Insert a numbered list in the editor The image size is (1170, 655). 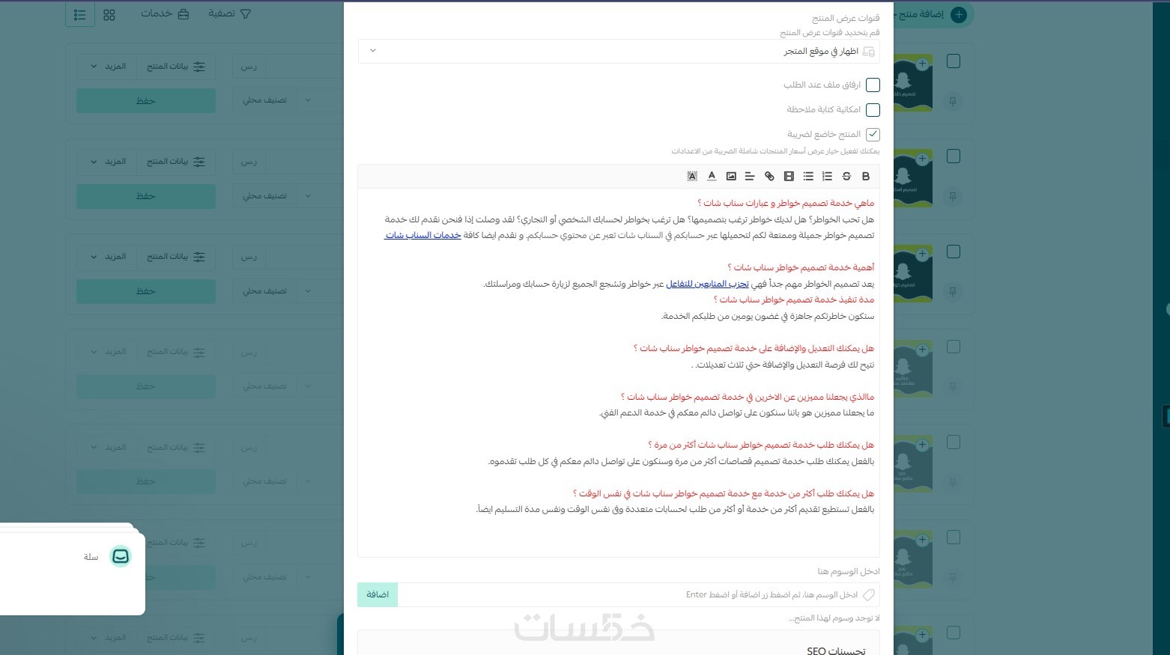click(827, 177)
